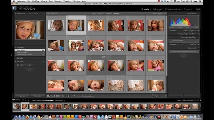Expand Servizi pubblicazione panel
214x120 pixels.
pyautogui.click(x=15, y=65)
